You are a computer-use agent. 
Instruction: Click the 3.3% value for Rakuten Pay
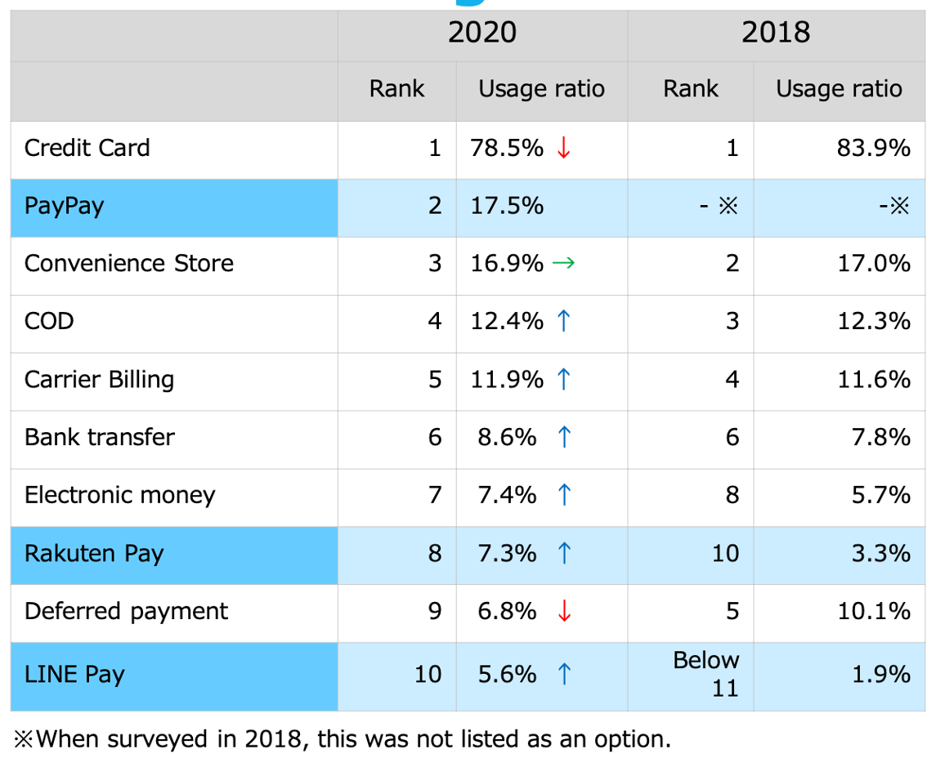[x=880, y=553]
